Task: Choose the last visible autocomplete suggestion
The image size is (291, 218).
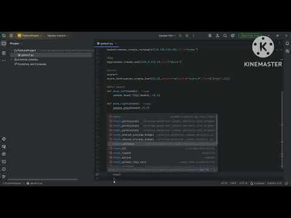Action: click(162, 162)
